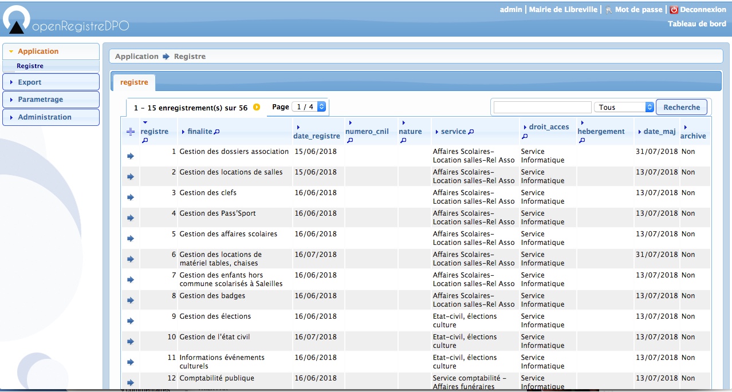Expand the Parametrage menu section
The height and width of the screenshot is (392, 732).
tap(51, 99)
